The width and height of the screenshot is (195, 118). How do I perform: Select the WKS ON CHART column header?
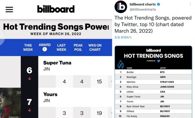point(95,47)
